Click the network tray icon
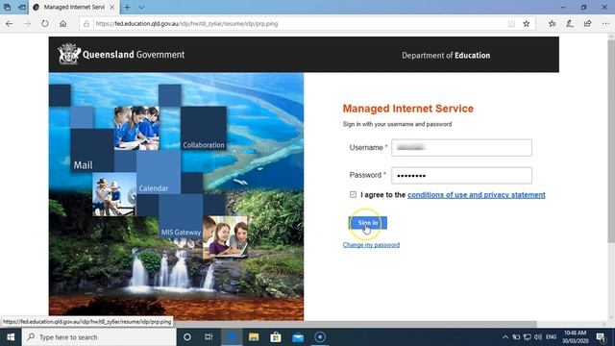 coord(528,337)
